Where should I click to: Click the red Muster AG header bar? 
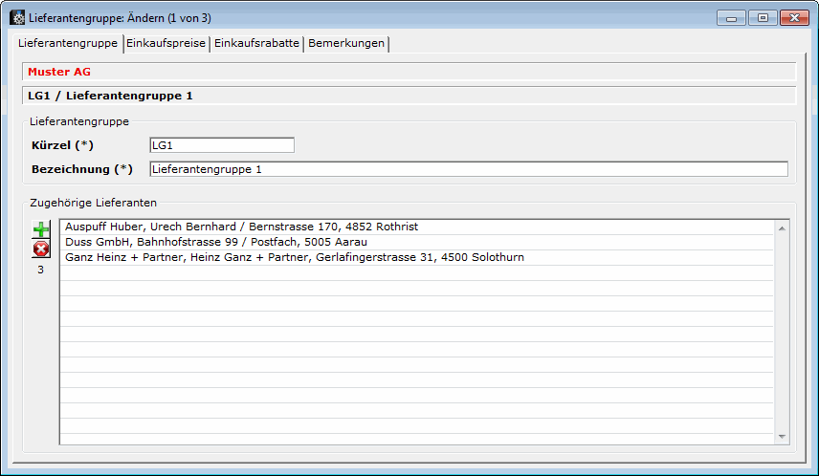coord(409,72)
